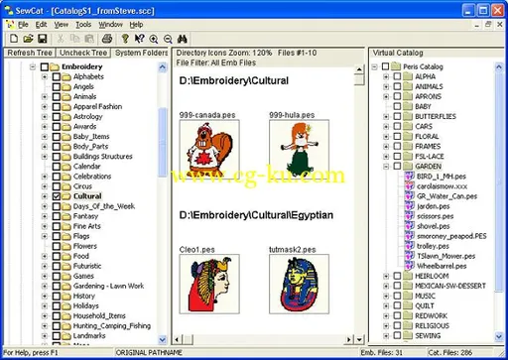Create a new catalog with the New icon

(x=14, y=39)
